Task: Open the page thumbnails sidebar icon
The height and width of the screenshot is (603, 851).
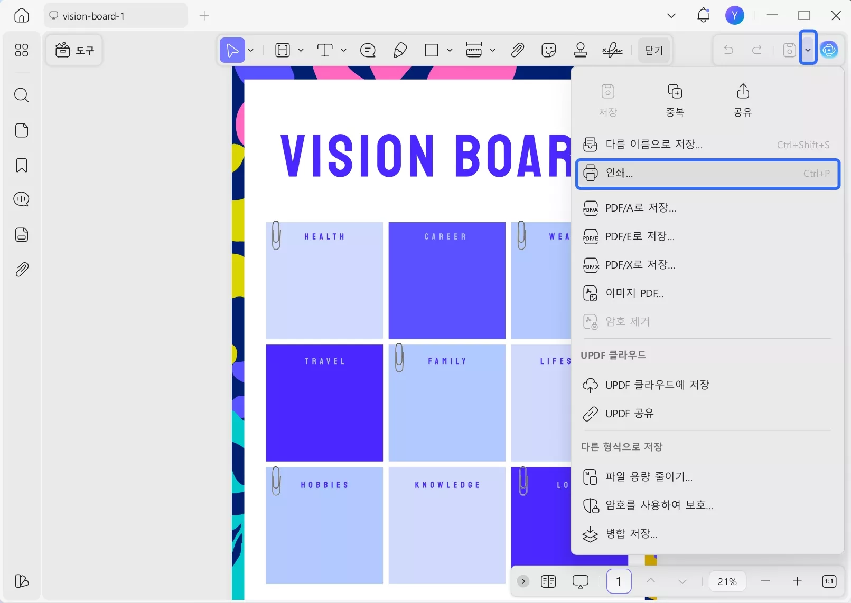Action: point(22,130)
